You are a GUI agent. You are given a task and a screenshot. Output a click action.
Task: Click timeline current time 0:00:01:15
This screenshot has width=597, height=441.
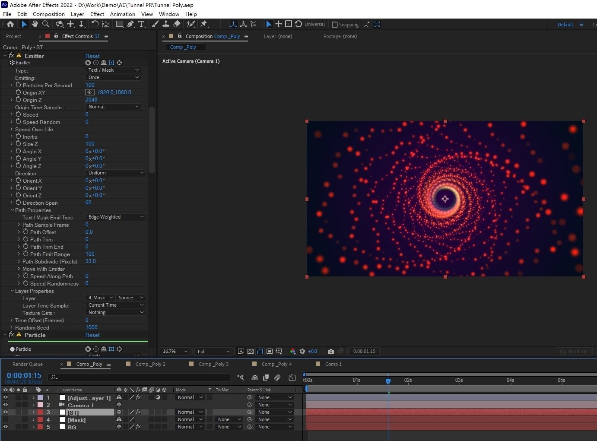click(24, 375)
